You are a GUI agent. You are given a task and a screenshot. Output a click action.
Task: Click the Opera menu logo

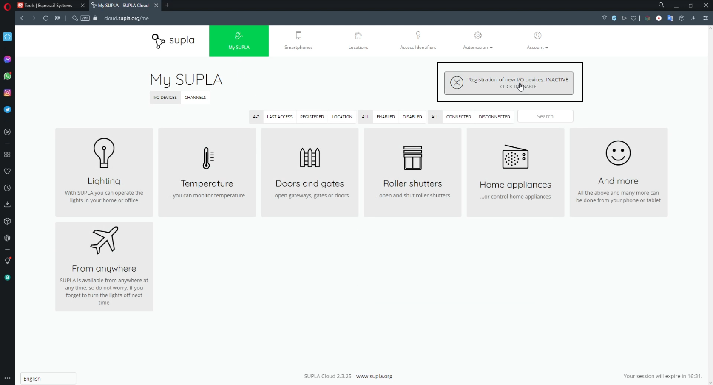click(x=7, y=6)
